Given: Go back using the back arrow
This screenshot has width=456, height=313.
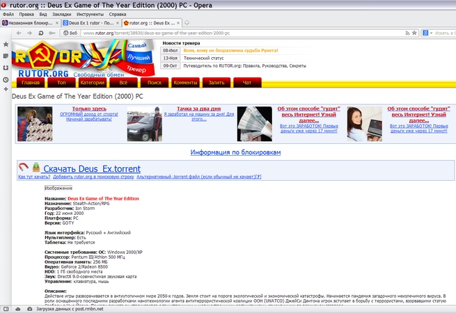Looking at the screenshot, I should coord(19,33).
